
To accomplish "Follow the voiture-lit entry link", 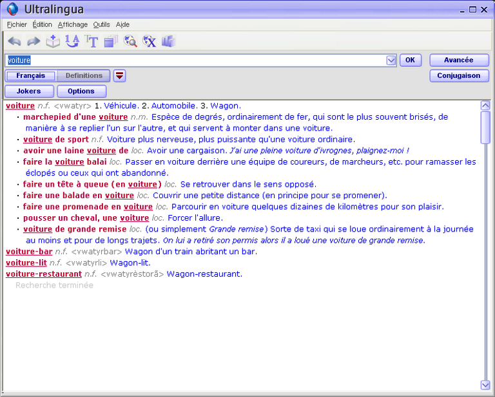I will (26, 263).
